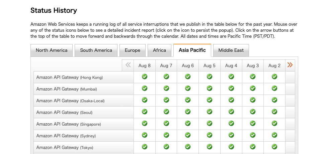Image resolution: width=328 pixels, height=154 pixels.
Task: Click Sydney status icon for Aug 2
Action: point(274,135)
